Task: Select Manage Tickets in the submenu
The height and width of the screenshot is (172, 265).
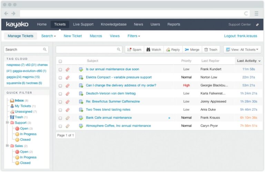Action: (20, 36)
